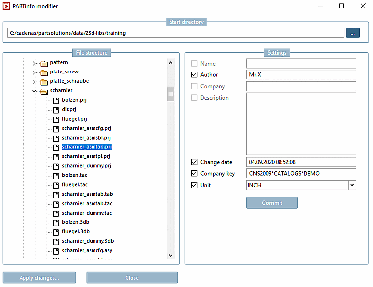Uncheck the Author checkbox

click(x=194, y=75)
